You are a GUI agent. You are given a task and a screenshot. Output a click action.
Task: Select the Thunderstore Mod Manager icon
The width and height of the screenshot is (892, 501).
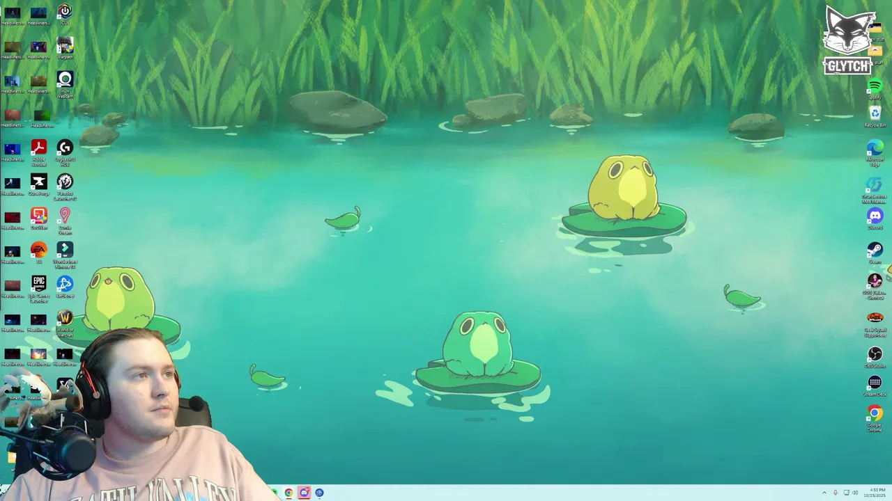coord(875,189)
